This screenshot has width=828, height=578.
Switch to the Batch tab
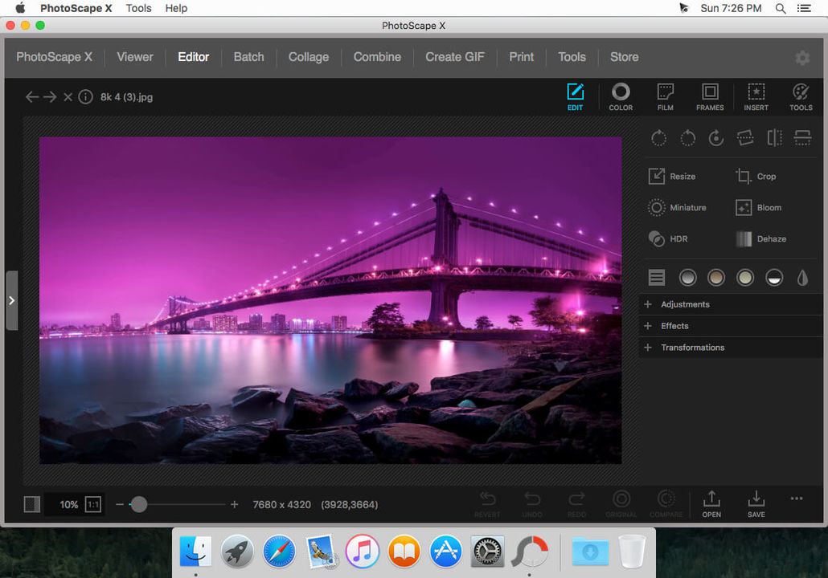(248, 57)
